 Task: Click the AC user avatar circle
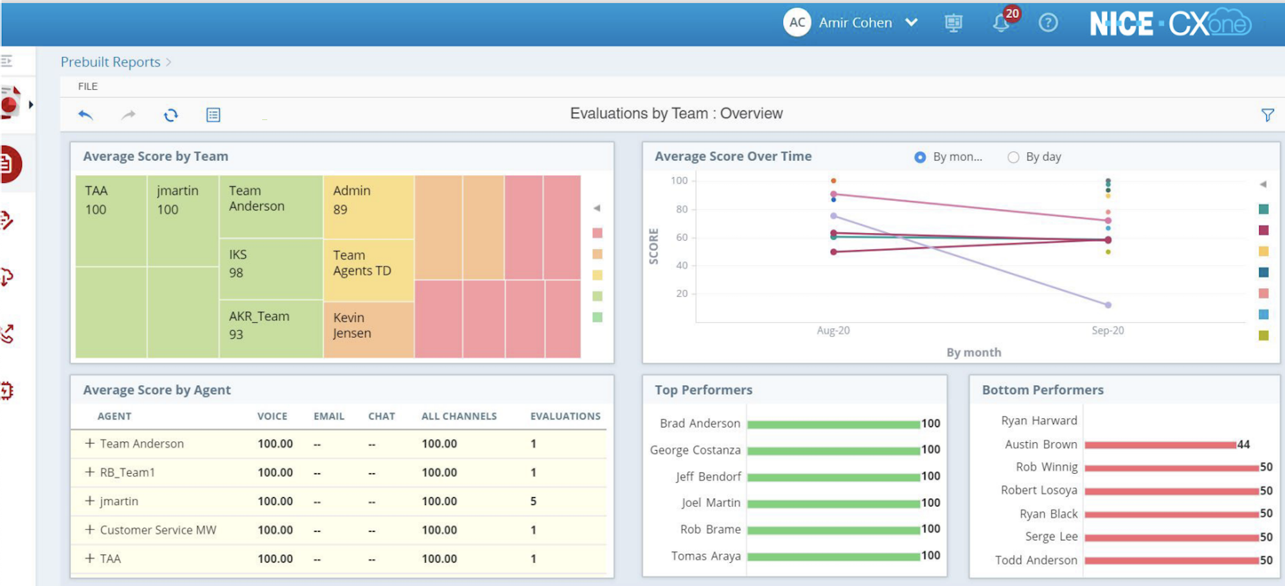click(x=797, y=22)
